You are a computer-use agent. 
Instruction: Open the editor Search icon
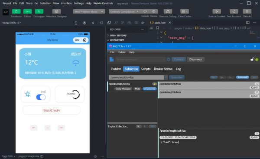pos(116,22)
